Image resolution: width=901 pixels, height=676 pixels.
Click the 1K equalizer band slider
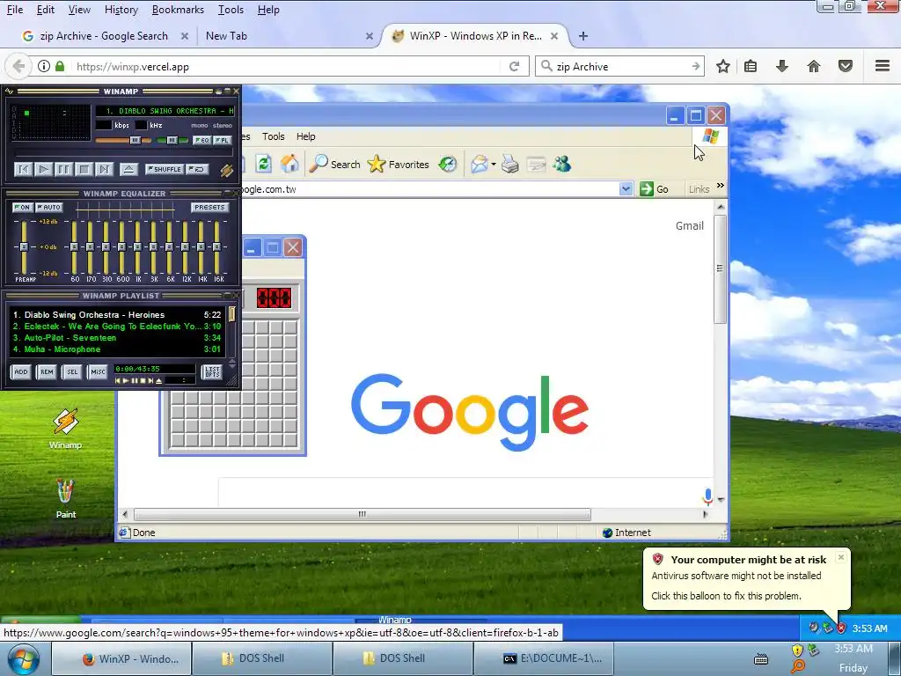[x=137, y=246]
